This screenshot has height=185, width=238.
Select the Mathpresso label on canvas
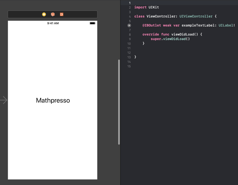click(53, 100)
